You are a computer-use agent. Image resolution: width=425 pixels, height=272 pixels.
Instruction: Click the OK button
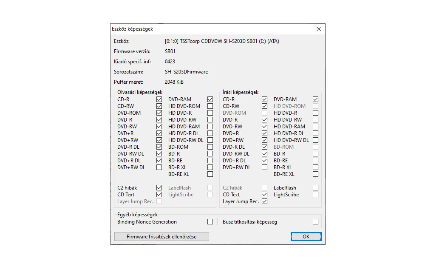click(x=306, y=237)
